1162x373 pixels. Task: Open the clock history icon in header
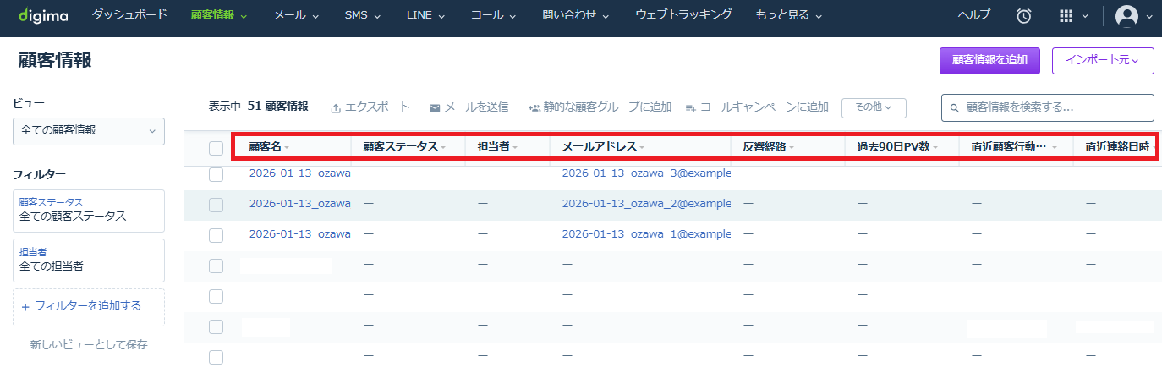[x=1024, y=15]
